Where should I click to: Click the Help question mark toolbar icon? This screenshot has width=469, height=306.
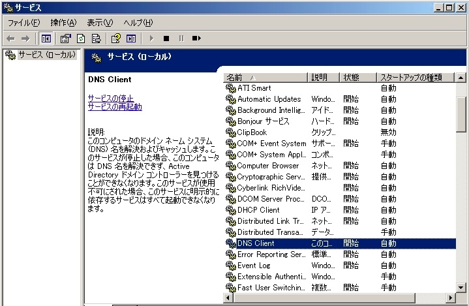(x=116, y=38)
